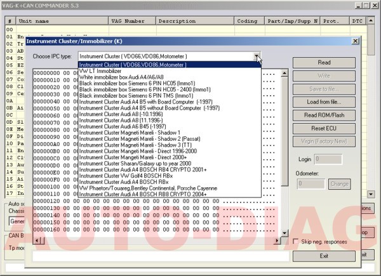Click hex row address 00000120

click(x=46, y=201)
